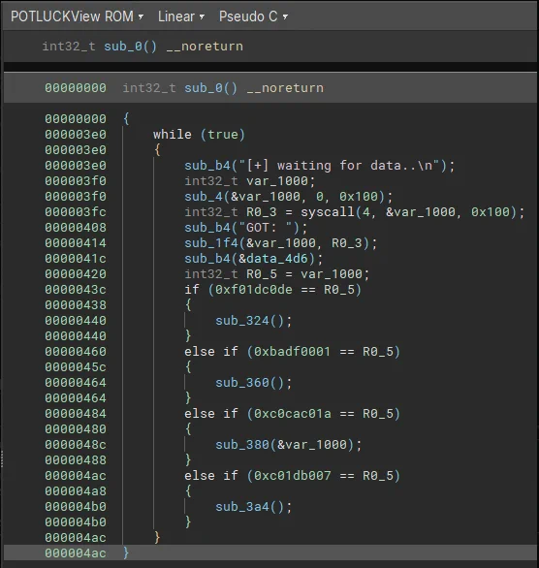Select the constant 0xc0cac01a
This screenshot has height=568, width=539.
coord(293,414)
